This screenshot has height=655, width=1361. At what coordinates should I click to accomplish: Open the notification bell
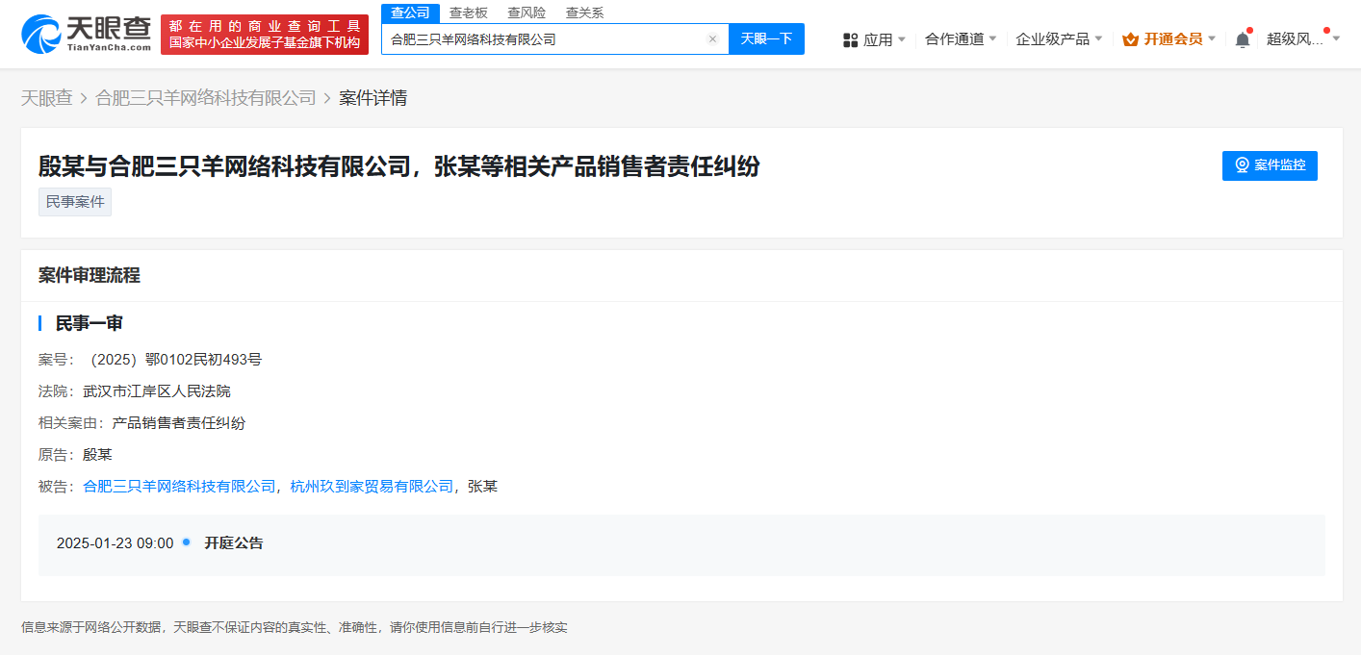coord(1243,39)
